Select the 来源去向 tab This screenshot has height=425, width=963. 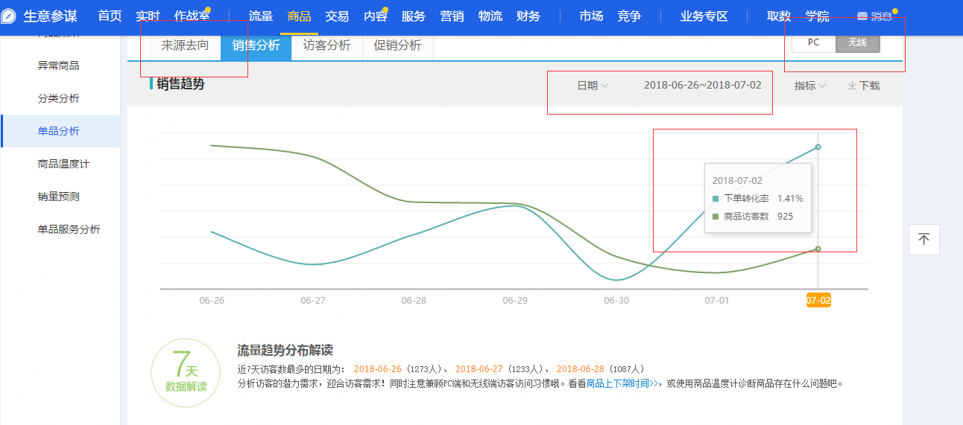coord(186,45)
